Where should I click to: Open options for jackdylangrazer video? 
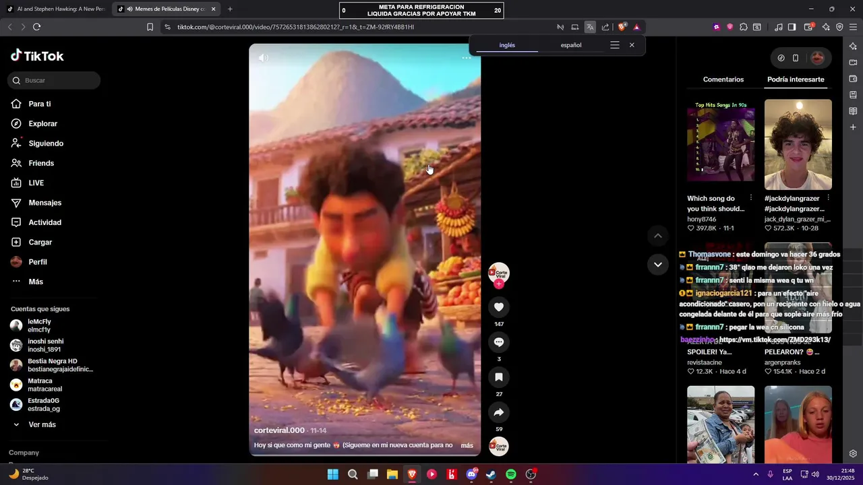(x=828, y=198)
